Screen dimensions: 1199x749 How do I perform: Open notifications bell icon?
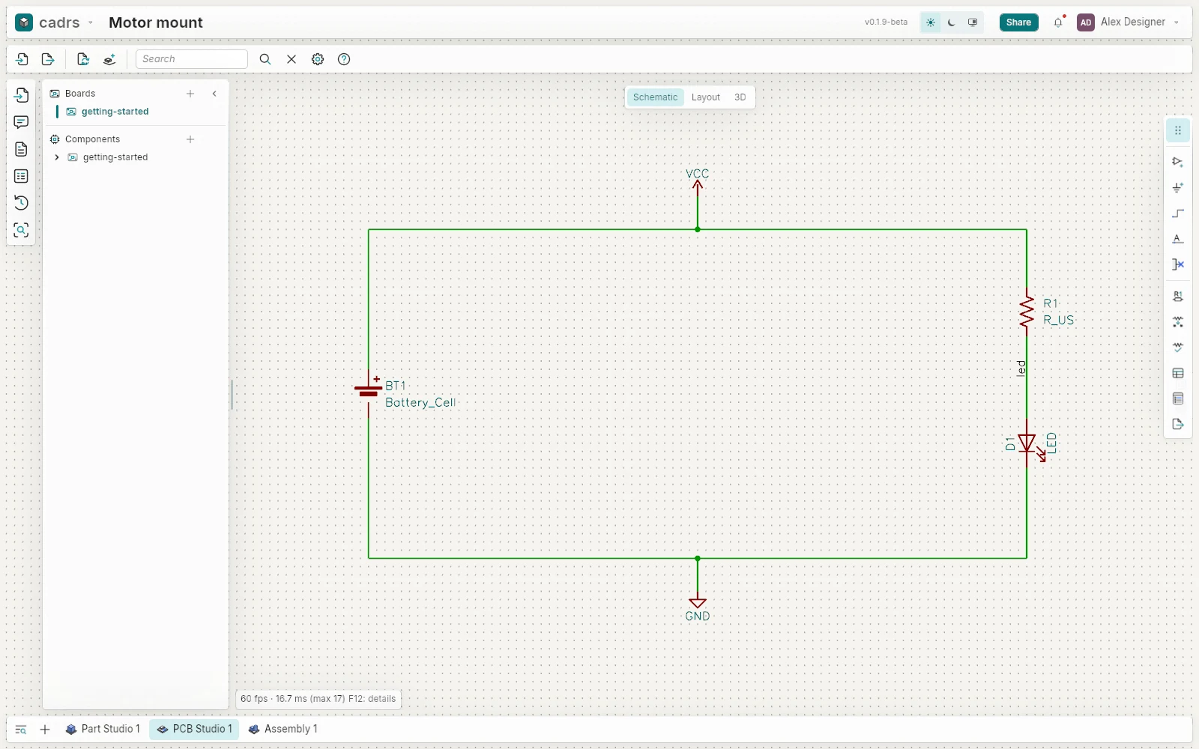(x=1058, y=22)
